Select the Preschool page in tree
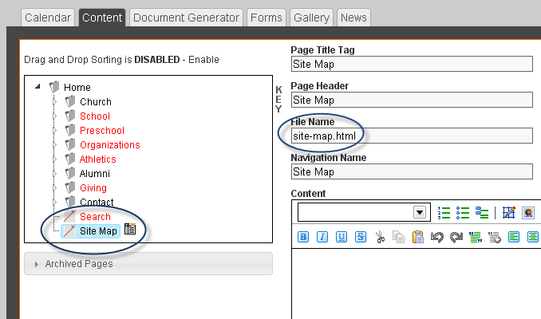 102,130
